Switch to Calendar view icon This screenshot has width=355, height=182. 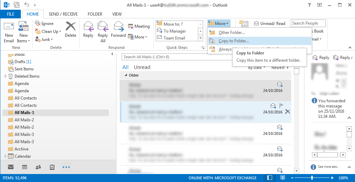click(x=25, y=167)
